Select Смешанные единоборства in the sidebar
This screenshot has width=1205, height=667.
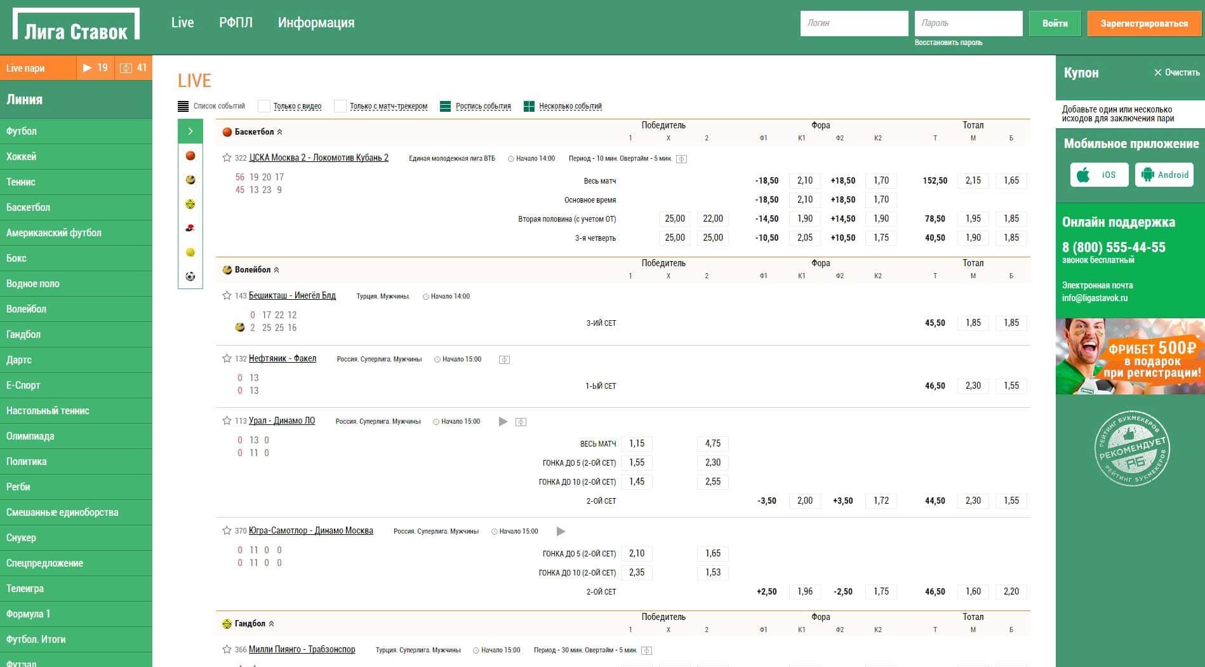pos(76,512)
